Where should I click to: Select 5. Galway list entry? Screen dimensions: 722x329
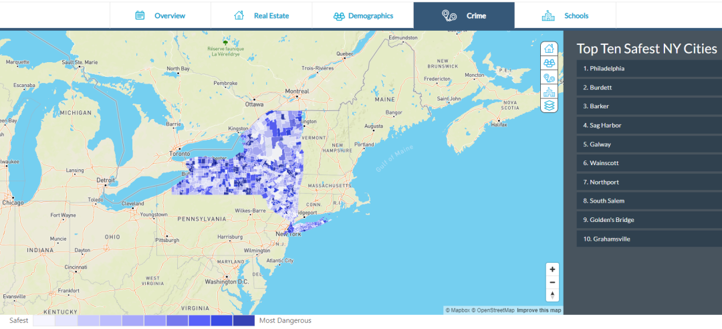coord(649,144)
